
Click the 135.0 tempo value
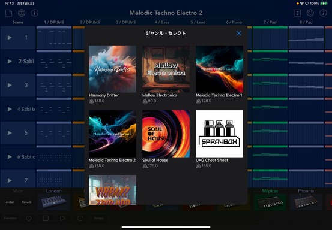pyautogui.click(x=207, y=166)
